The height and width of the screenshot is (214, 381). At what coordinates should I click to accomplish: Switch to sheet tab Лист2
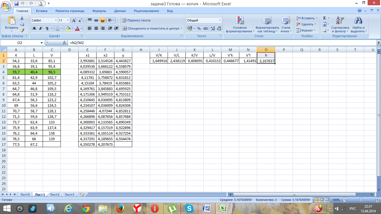[55, 194]
